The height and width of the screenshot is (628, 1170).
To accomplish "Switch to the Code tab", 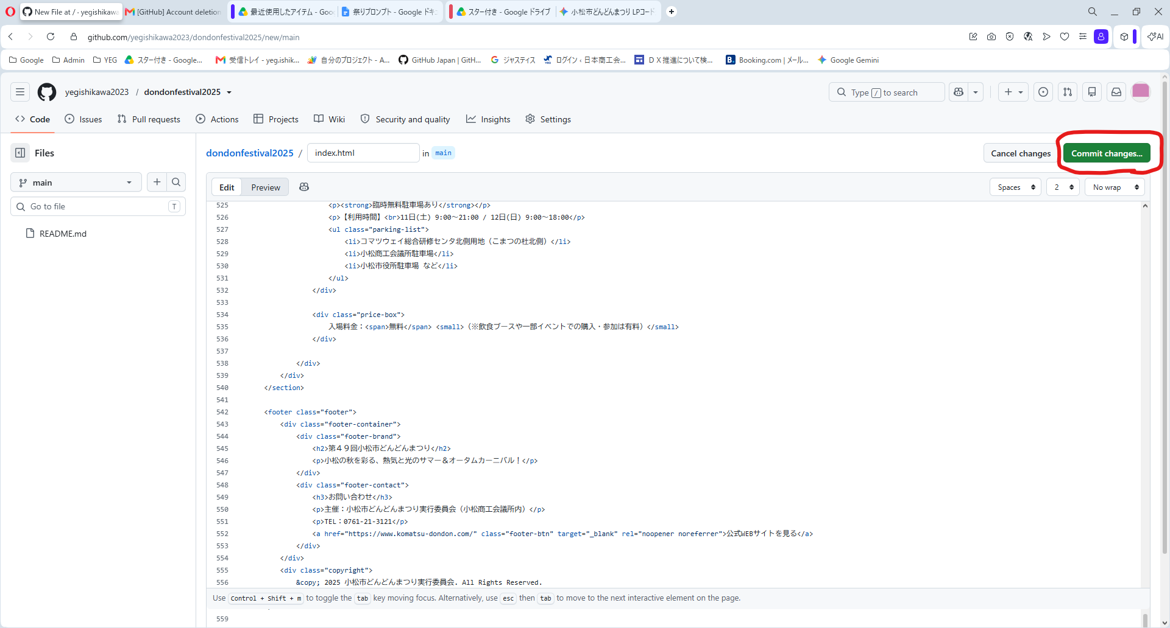I will [x=33, y=119].
